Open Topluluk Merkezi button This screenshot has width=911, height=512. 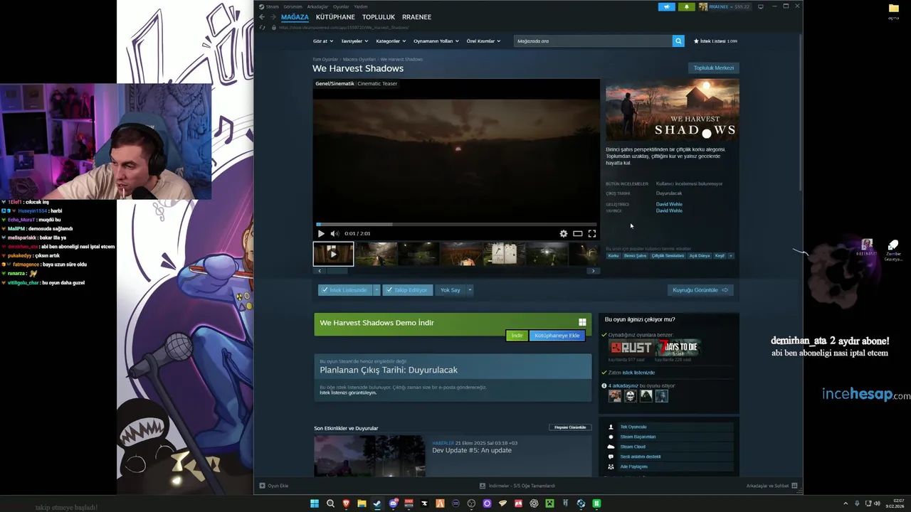714,68
